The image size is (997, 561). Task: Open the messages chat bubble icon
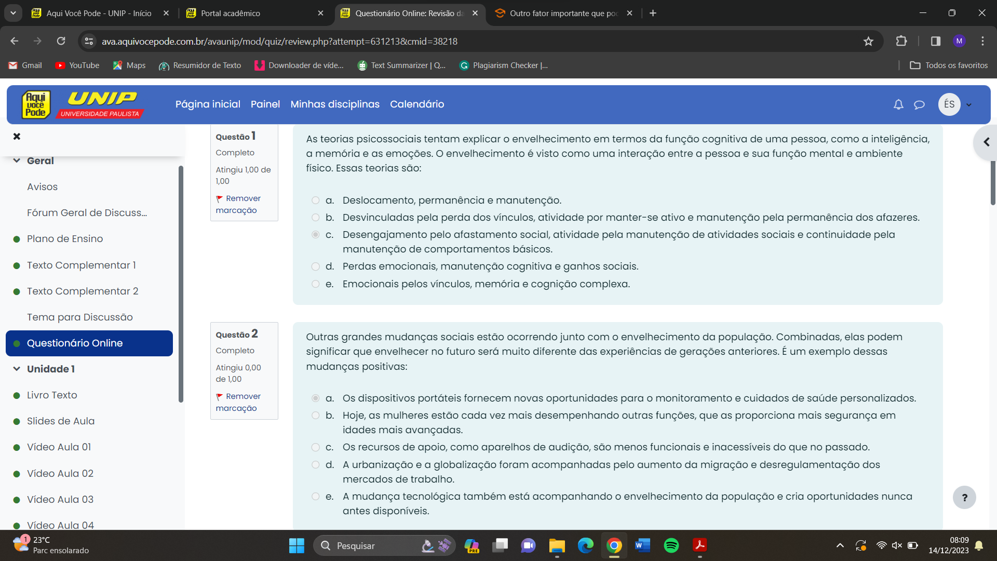pos(919,104)
